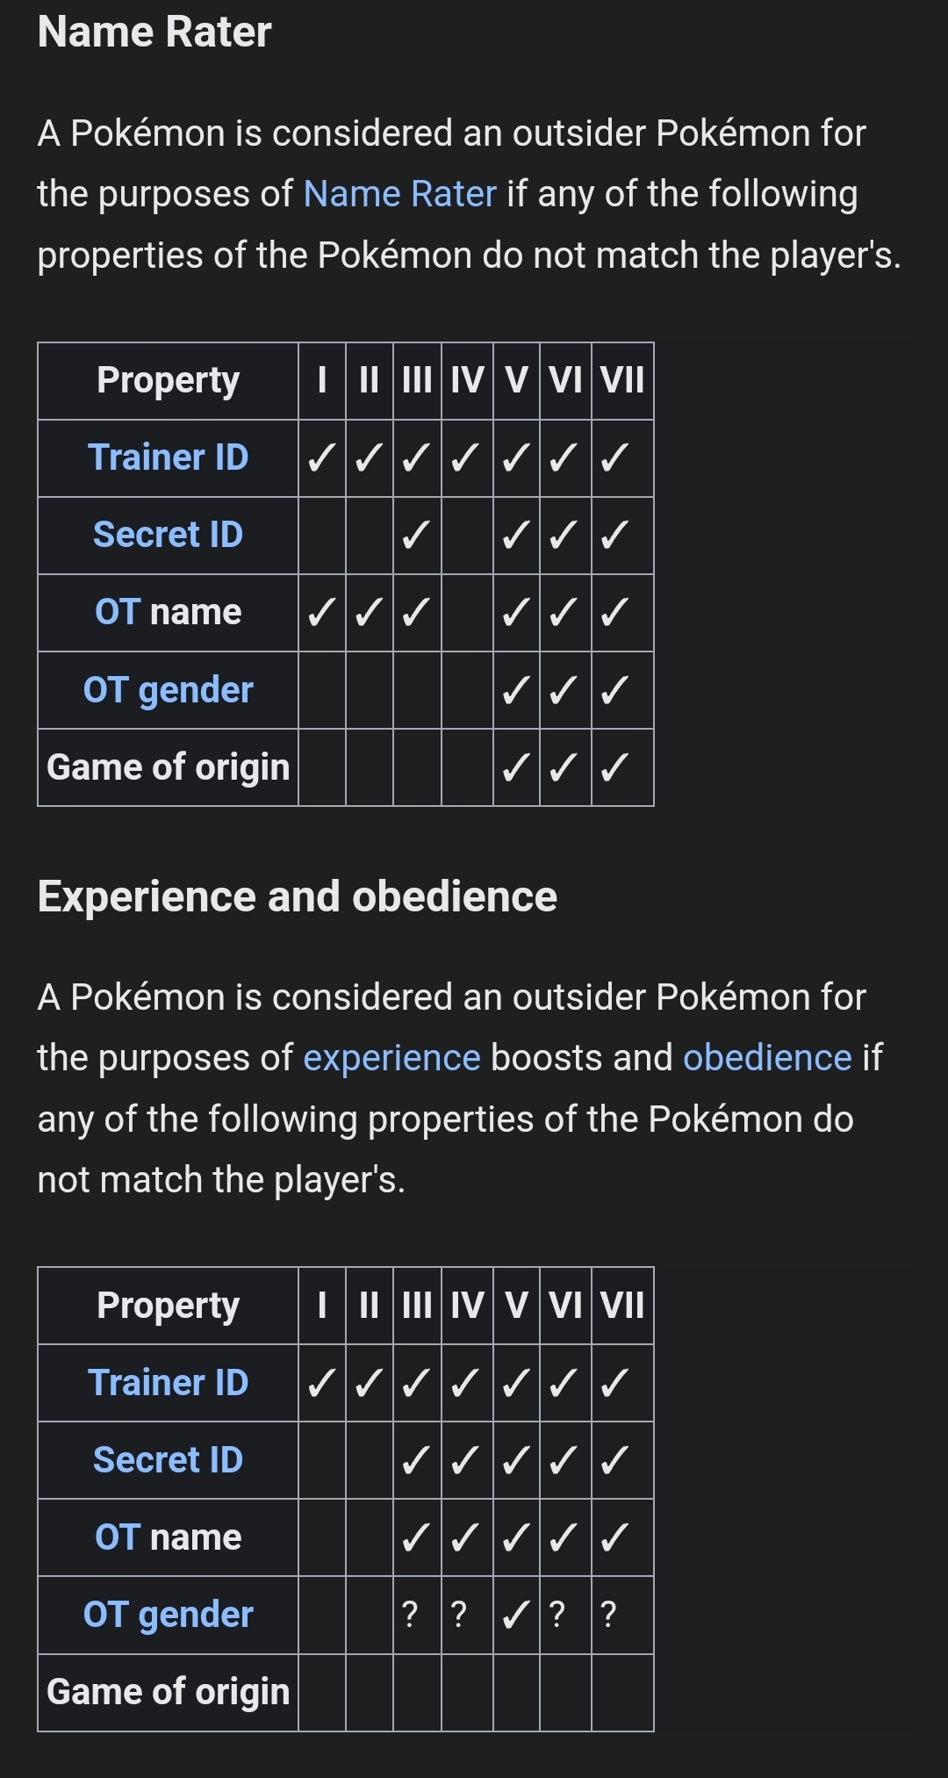Viewport: 948px width, 1778px height.
Task: Click Gen VII column header in Name Rater table
Action: click(x=622, y=381)
